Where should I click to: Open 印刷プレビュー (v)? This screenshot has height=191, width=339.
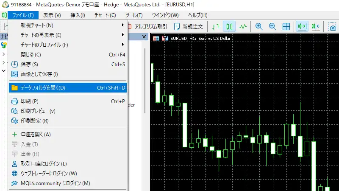(68, 111)
